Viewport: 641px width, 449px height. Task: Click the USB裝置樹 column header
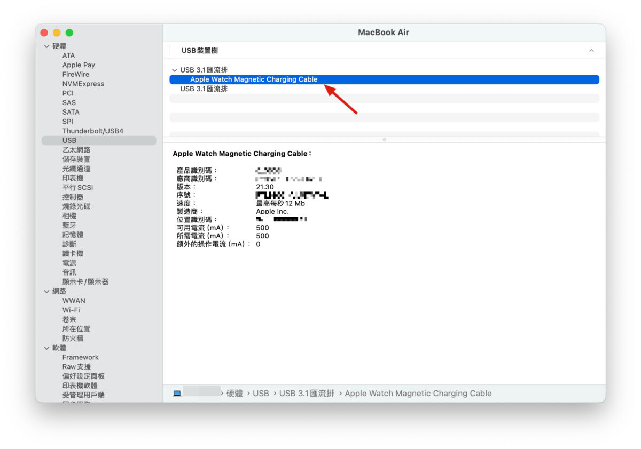200,51
